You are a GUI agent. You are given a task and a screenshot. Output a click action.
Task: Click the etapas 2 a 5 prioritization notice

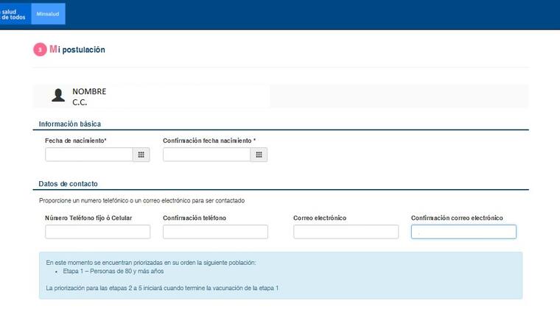(162, 287)
